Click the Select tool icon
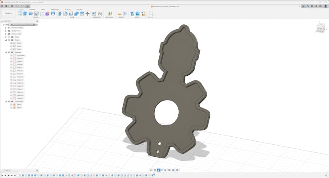 pyautogui.click(x=151, y=14)
